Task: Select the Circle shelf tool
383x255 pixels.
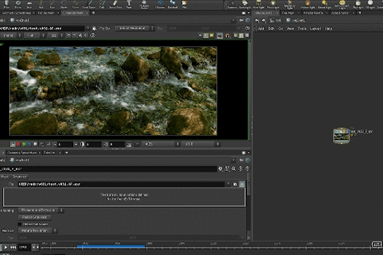Action: tap(64, 4)
